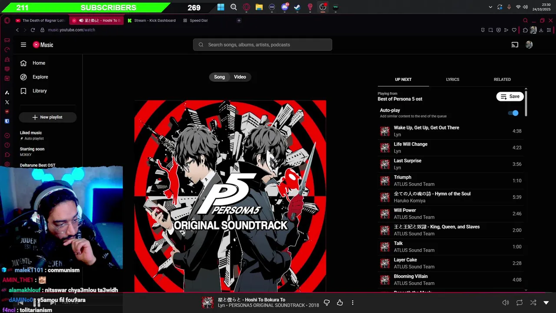Click the site lock icon in address bar
This screenshot has width=556, height=313.
pyautogui.click(x=43, y=30)
